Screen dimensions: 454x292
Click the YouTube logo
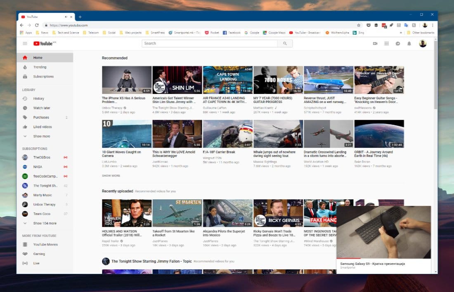pos(43,44)
